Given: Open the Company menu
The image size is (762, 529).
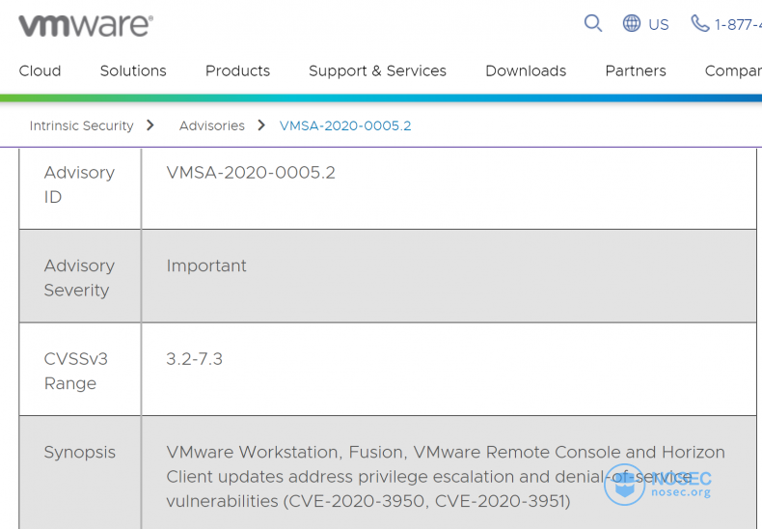Looking at the screenshot, I should [x=733, y=71].
